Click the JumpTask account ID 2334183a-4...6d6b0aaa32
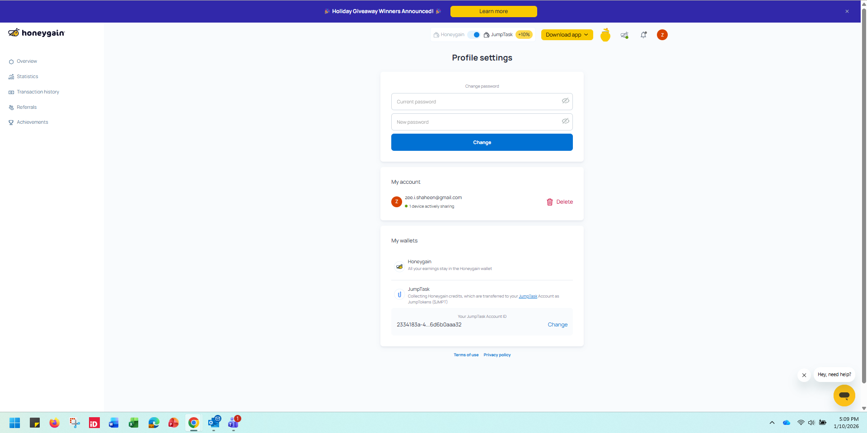This screenshot has height=433, width=867. click(x=429, y=325)
